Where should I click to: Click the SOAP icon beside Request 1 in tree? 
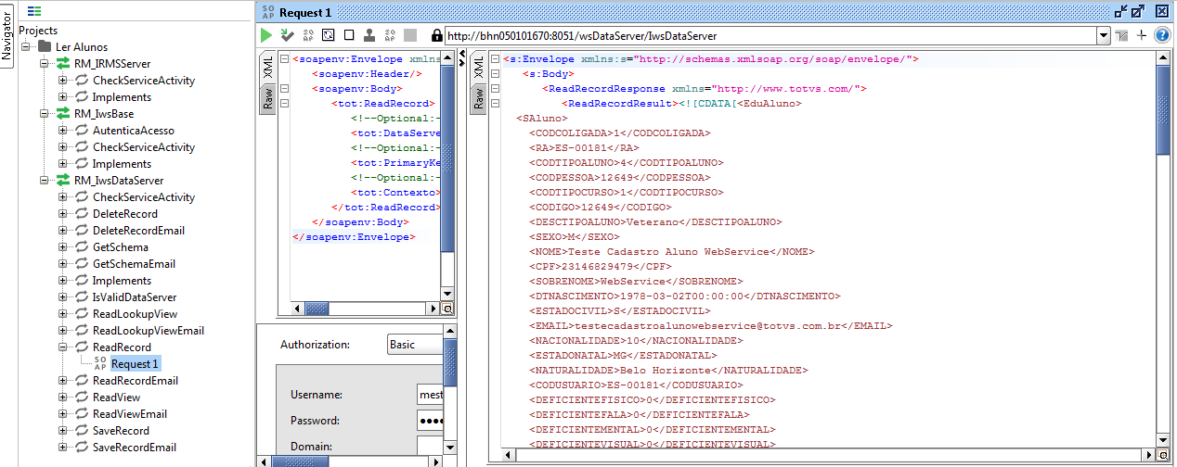(x=101, y=364)
